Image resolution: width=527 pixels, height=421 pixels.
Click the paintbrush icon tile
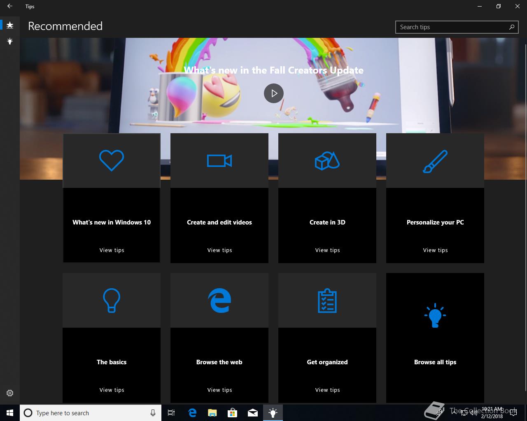click(435, 161)
